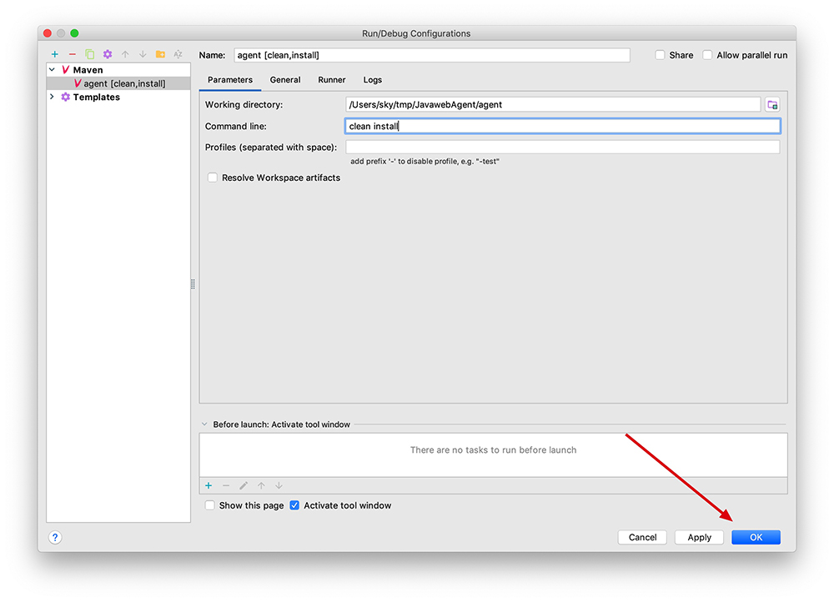Open help with question mark button

55,538
